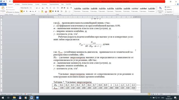Image resolution: width=179 pixels, height=100 pixels.
Task: Select Print Layout view icon
Action: coord(149,94)
